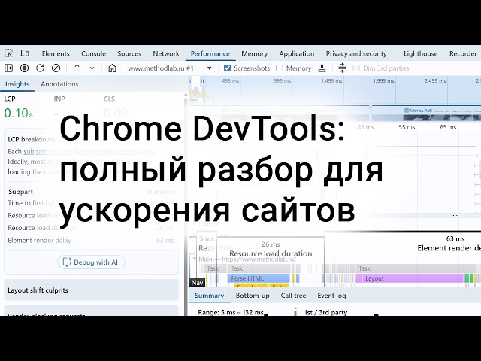Click the Range: 5 ms – 132 ms text
The width and height of the screenshot is (481, 361).
click(x=231, y=312)
